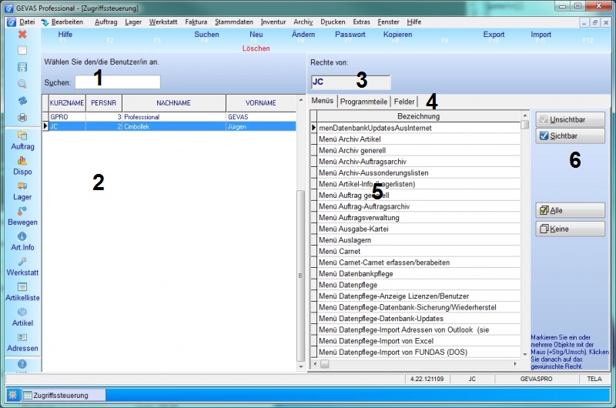Open the Extras menu
This screenshot has width=616, height=408.
pos(361,22)
